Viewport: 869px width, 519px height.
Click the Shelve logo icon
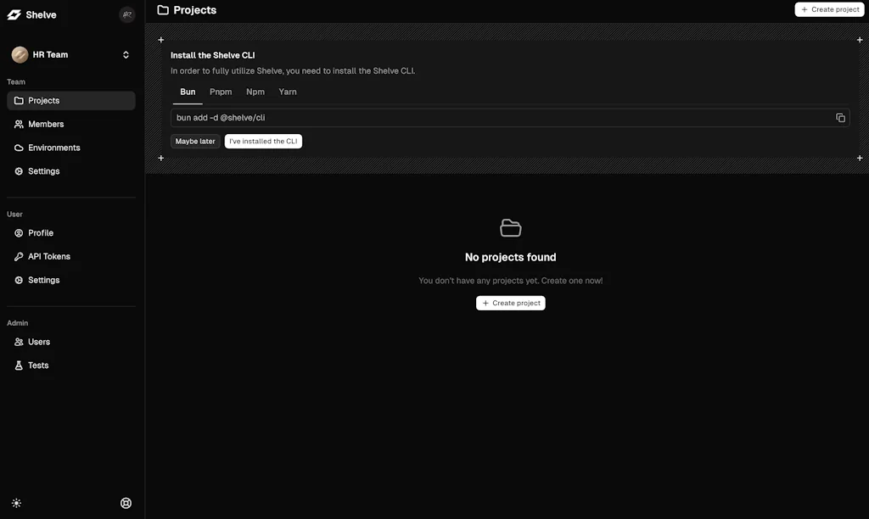tap(14, 14)
